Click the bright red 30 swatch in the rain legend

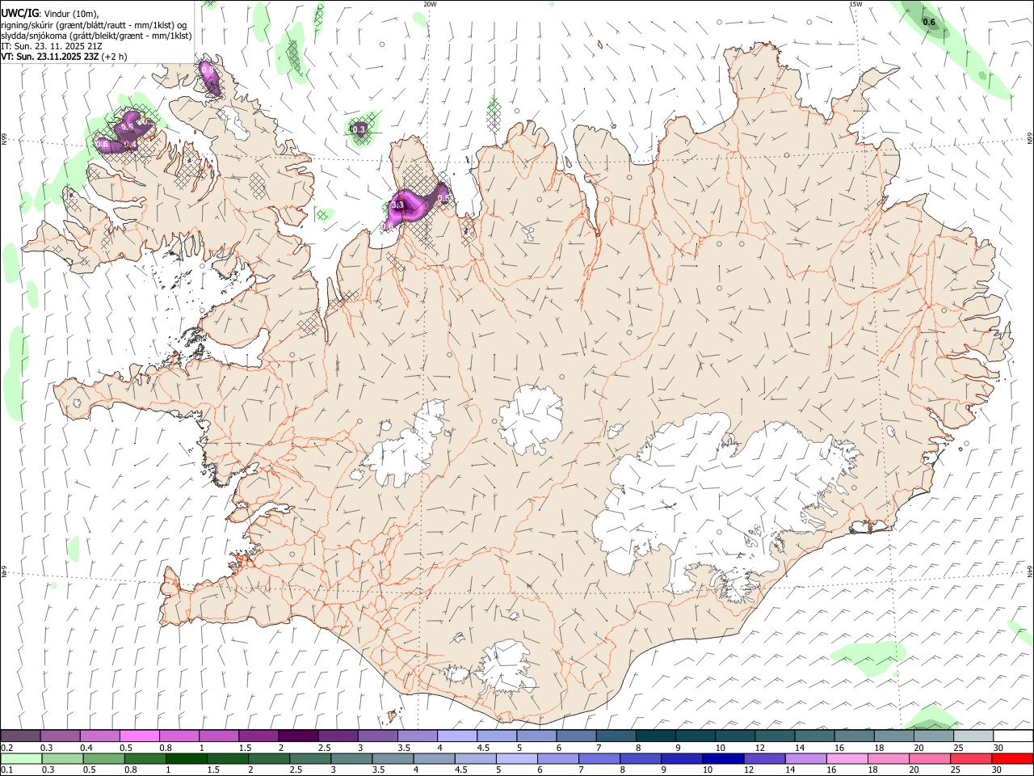[1013, 758]
